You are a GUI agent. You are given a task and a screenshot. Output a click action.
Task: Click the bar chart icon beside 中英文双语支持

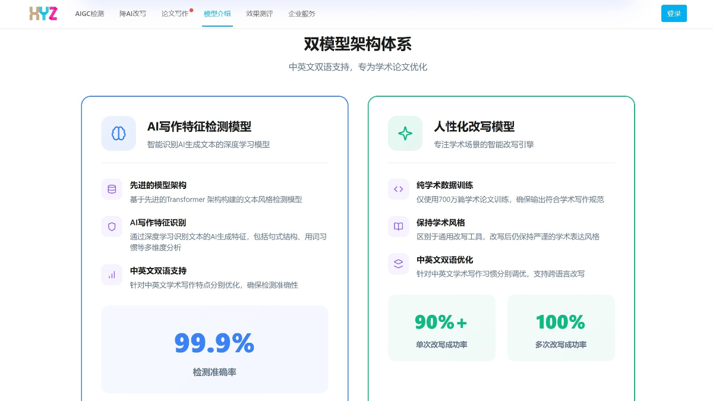tap(112, 274)
